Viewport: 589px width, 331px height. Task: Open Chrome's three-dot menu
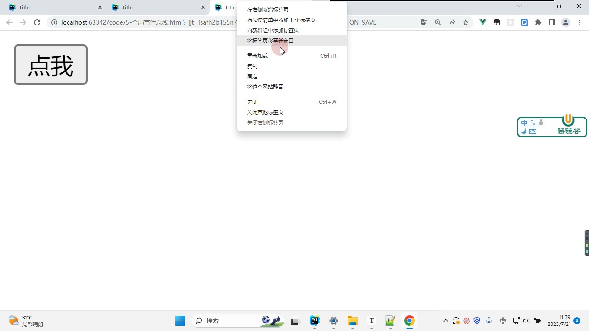[x=580, y=22]
